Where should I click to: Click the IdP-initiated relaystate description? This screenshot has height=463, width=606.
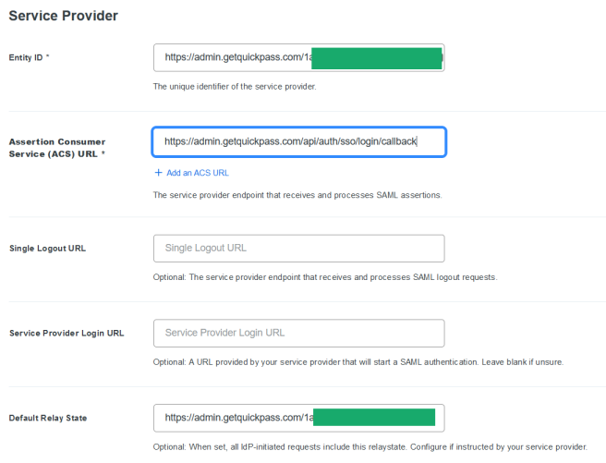tap(369, 446)
